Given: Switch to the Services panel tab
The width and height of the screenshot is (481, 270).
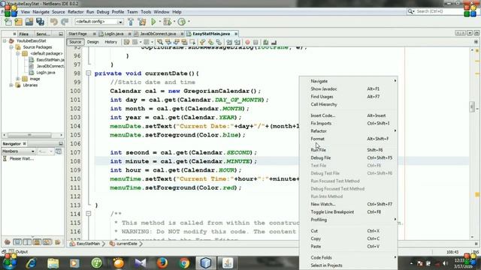Looking at the screenshot, I should point(43,34).
